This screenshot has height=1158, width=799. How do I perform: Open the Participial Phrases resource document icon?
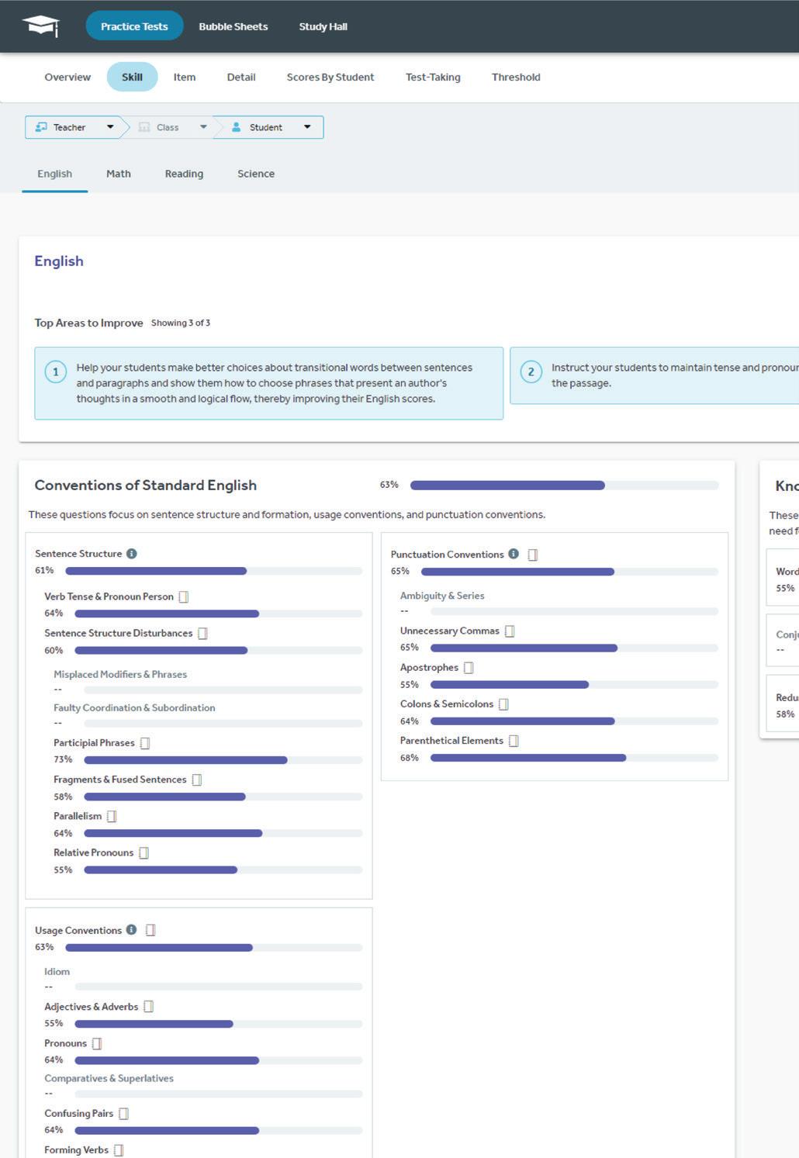[x=145, y=743]
